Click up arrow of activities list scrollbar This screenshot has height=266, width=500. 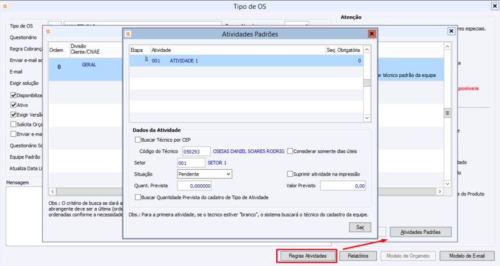367,49
